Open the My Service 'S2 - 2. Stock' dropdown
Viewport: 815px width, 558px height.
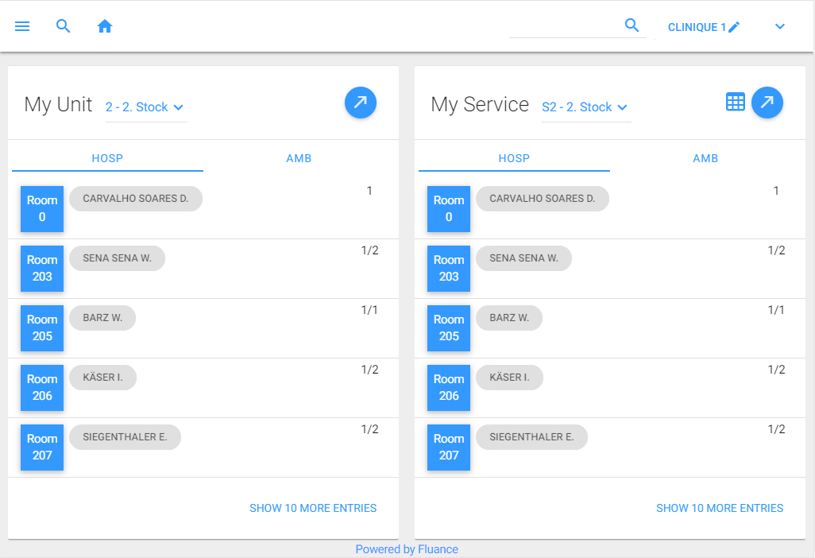[585, 107]
